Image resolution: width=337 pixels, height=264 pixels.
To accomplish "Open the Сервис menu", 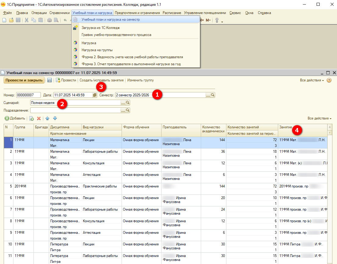I will [235, 13].
